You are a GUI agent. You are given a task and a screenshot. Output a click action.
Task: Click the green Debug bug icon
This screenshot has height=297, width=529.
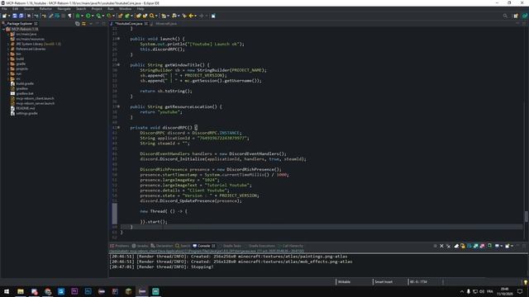click(78, 16)
